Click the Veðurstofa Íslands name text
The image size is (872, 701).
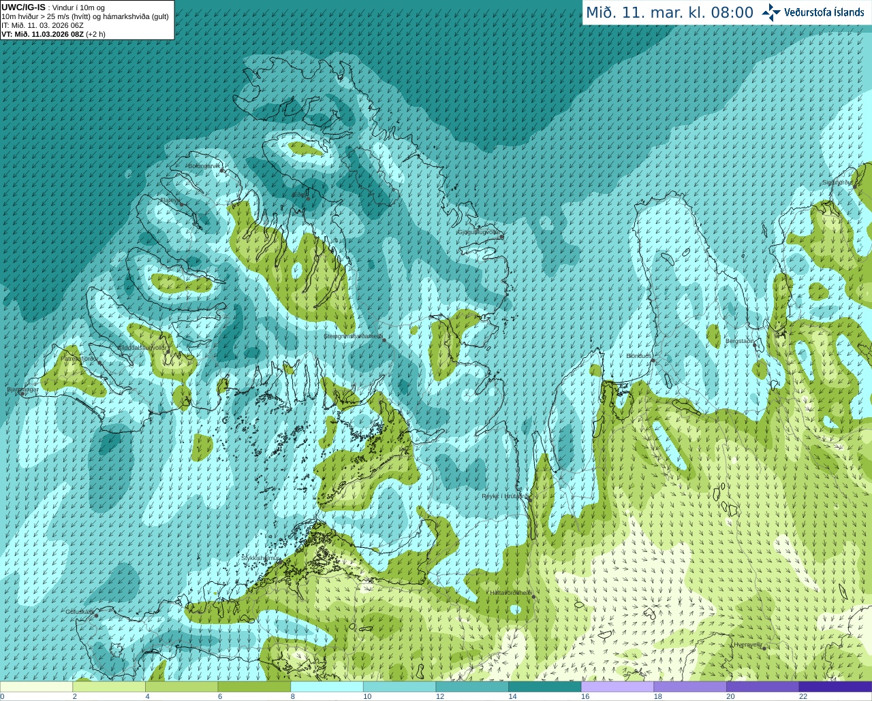825,12
